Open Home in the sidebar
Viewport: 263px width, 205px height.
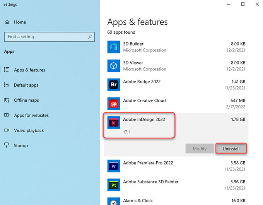tap(20, 22)
